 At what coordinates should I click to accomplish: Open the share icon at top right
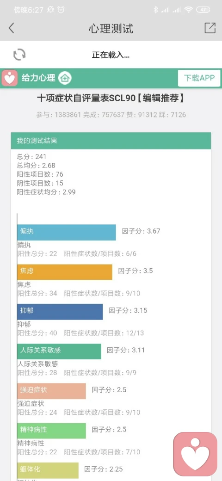(210, 28)
